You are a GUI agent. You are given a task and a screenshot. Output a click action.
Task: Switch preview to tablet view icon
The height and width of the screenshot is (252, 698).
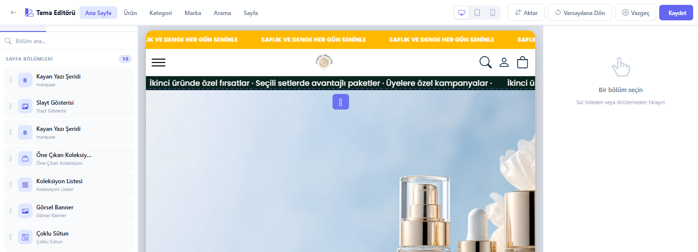477,13
